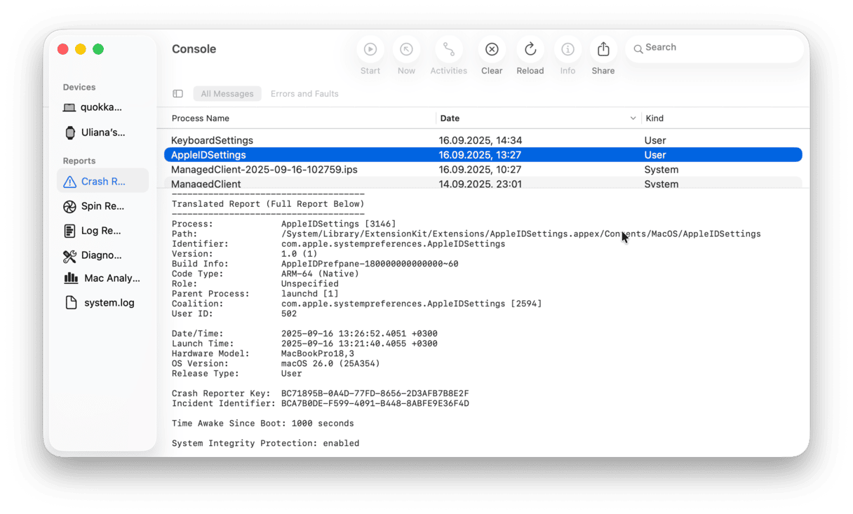Click the Start streaming toolbar icon
Image resolution: width=853 pixels, height=514 pixels.
click(x=370, y=49)
